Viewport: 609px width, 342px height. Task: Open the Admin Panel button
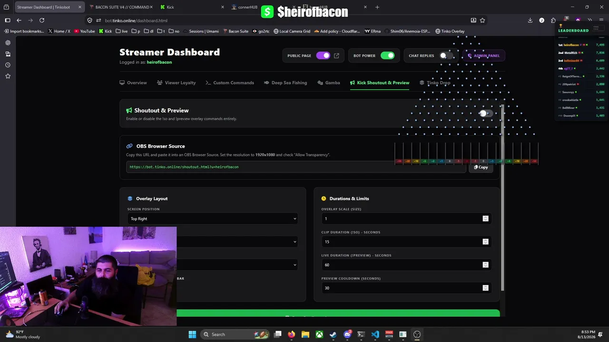tap(483, 56)
